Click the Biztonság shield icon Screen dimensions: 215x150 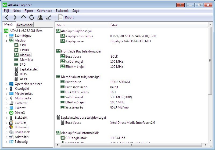point(11,127)
